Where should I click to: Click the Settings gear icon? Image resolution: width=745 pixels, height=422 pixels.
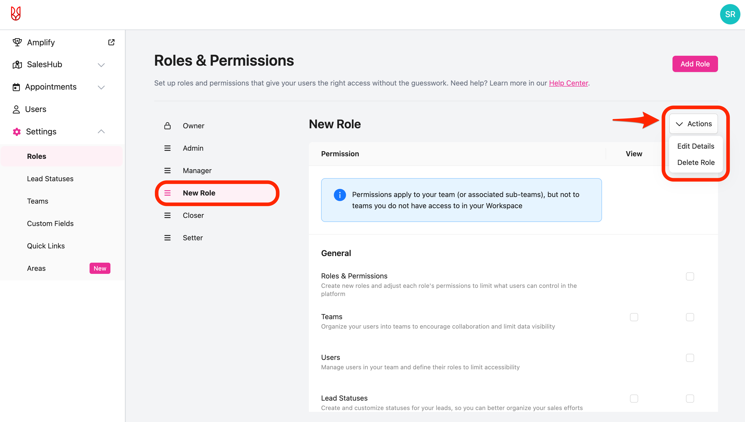[17, 132]
